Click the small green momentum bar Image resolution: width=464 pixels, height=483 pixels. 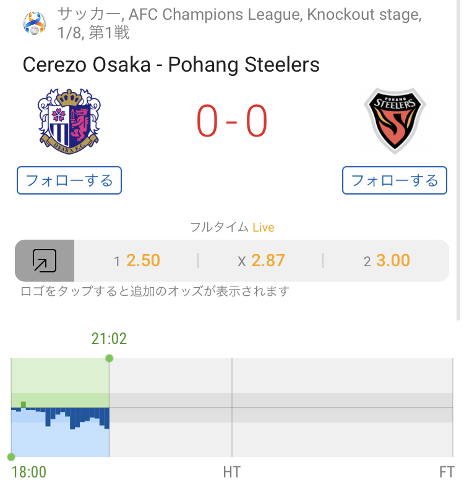(23, 405)
